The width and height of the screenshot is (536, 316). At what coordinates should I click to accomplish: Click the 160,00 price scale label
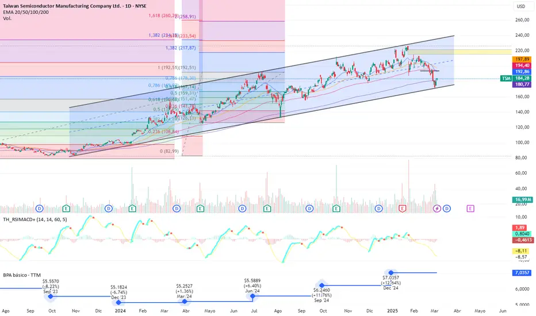click(522, 97)
